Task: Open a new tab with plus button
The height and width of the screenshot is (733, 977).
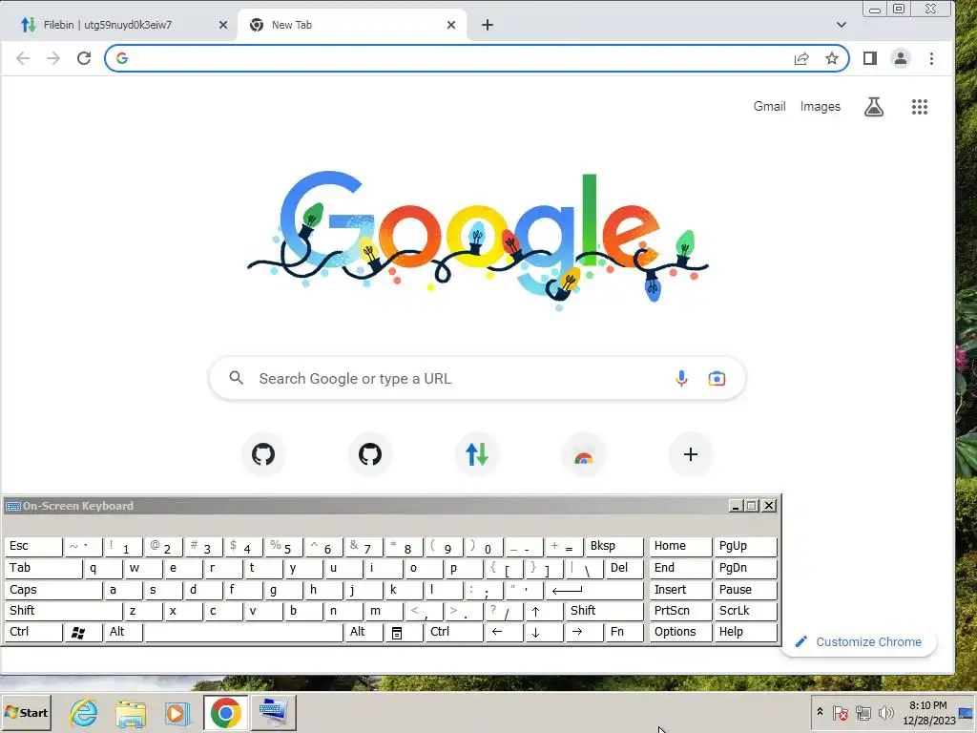Action: [488, 25]
